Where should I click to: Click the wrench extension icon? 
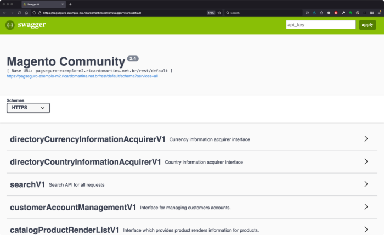coord(343,13)
